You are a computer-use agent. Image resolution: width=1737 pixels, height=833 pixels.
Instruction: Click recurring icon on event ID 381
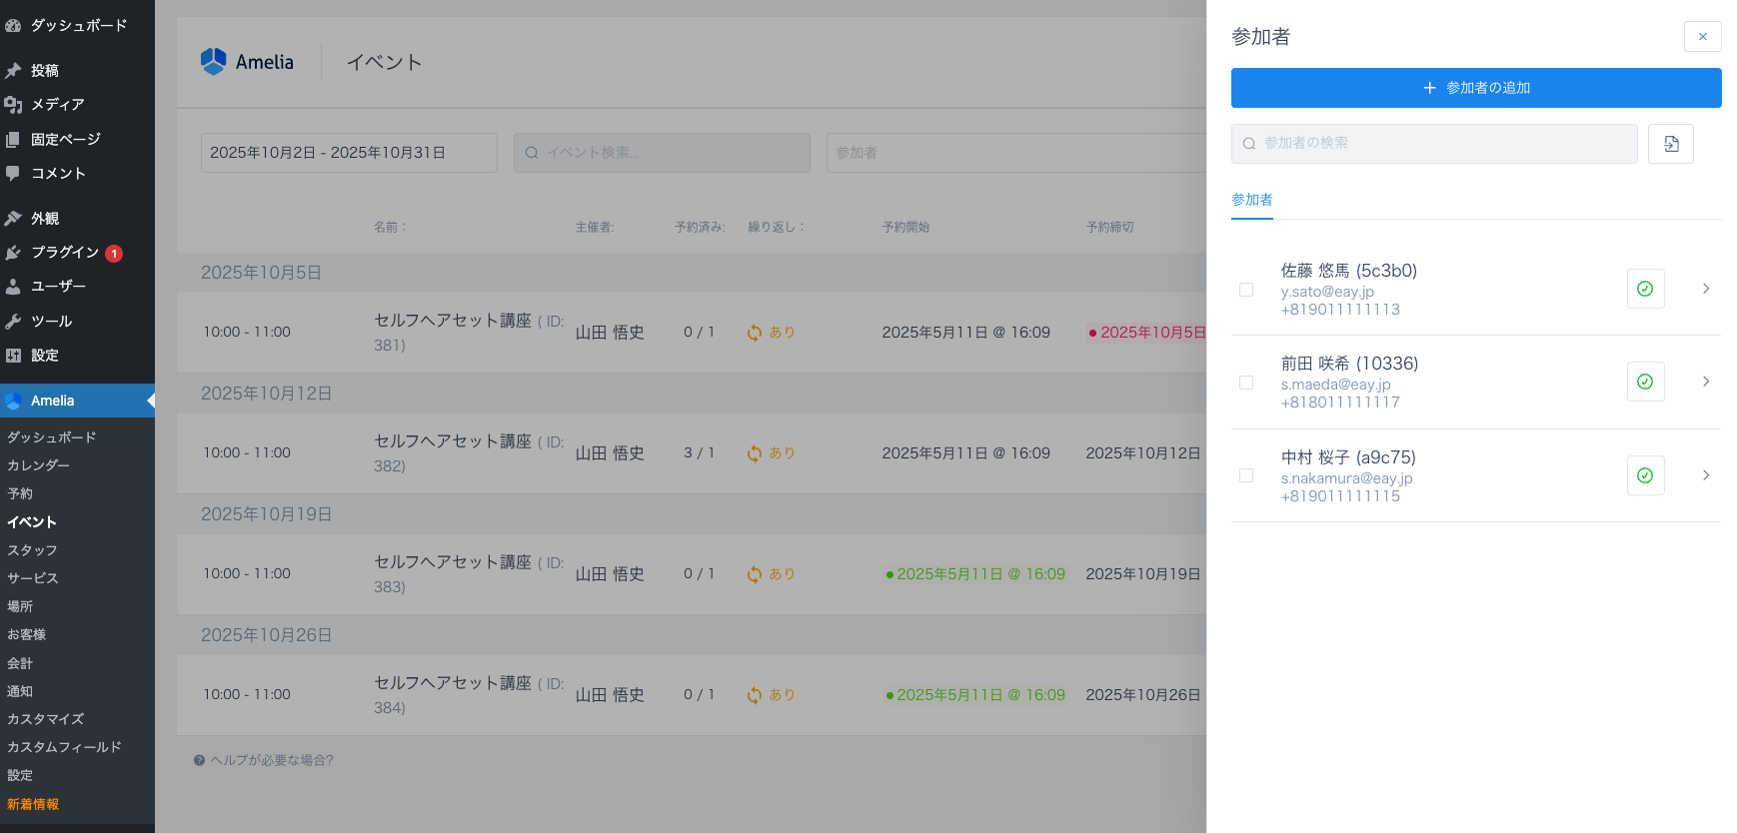pyautogui.click(x=755, y=333)
